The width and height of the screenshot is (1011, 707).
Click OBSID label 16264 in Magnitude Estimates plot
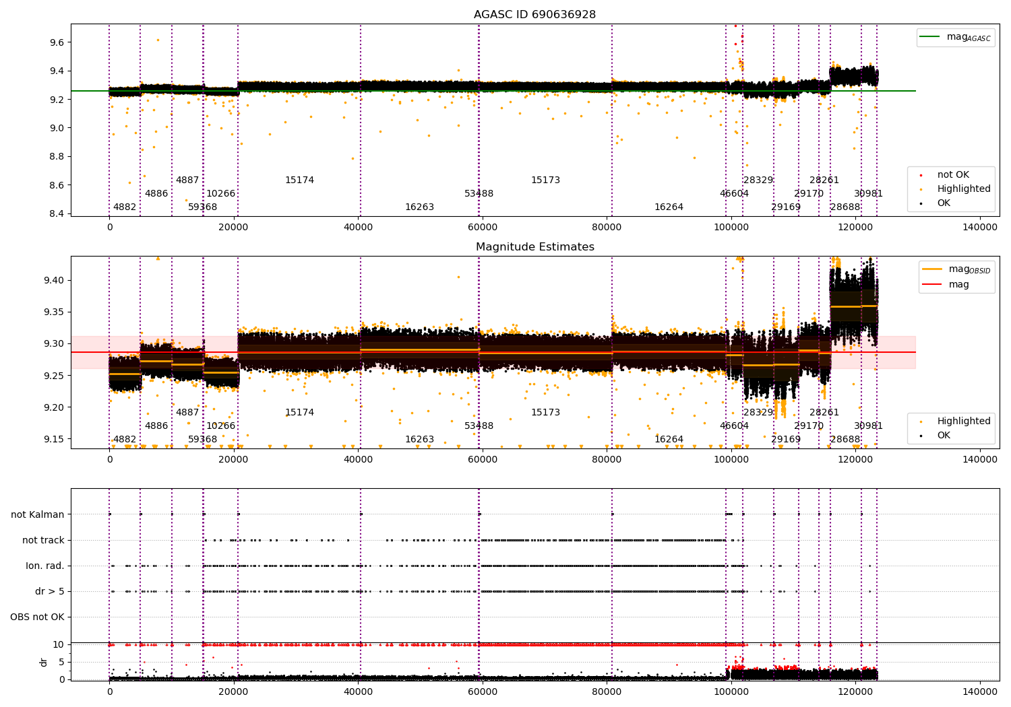tap(669, 439)
